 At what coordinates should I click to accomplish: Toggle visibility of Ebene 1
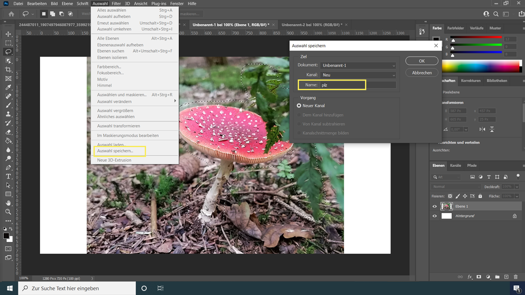(434, 206)
